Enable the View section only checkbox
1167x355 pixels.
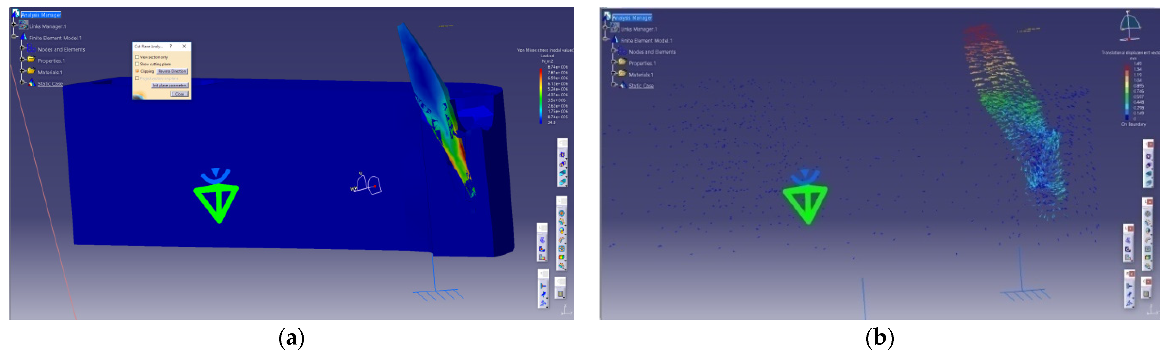tap(137, 57)
